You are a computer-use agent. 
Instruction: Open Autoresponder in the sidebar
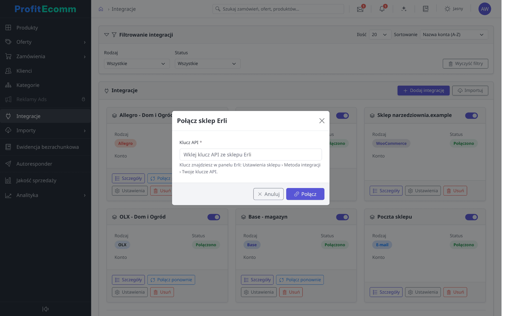click(x=45, y=164)
